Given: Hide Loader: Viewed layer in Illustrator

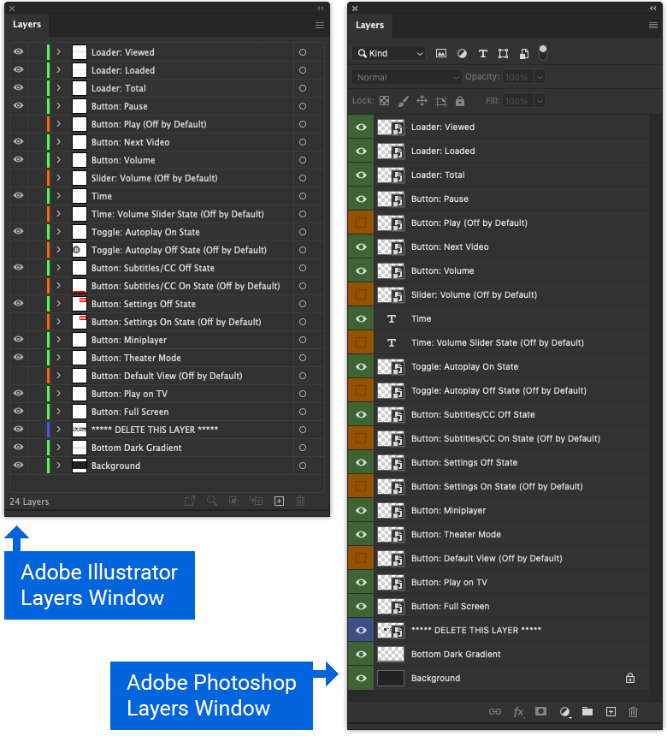Looking at the screenshot, I should [x=18, y=51].
